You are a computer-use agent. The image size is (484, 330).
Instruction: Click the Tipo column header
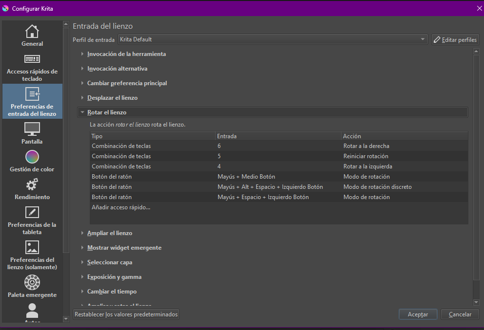pos(153,136)
